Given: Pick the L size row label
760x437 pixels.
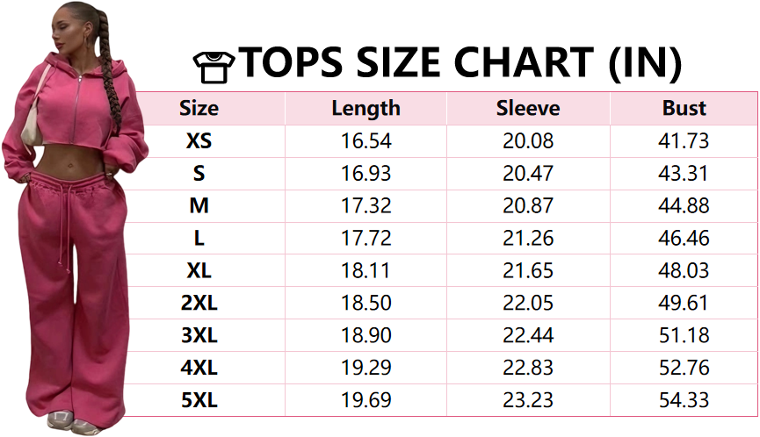Looking at the screenshot, I should click(199, 239).
